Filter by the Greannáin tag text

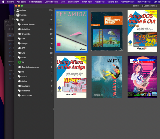tap(26, 34)
